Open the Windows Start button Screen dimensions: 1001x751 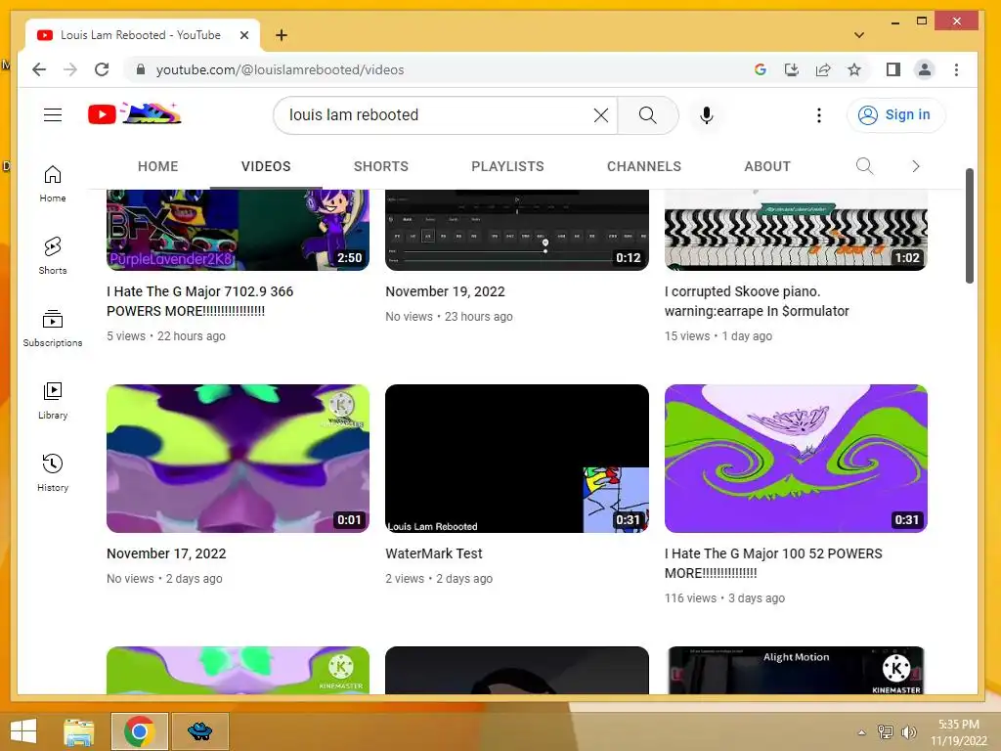point(23,731)
